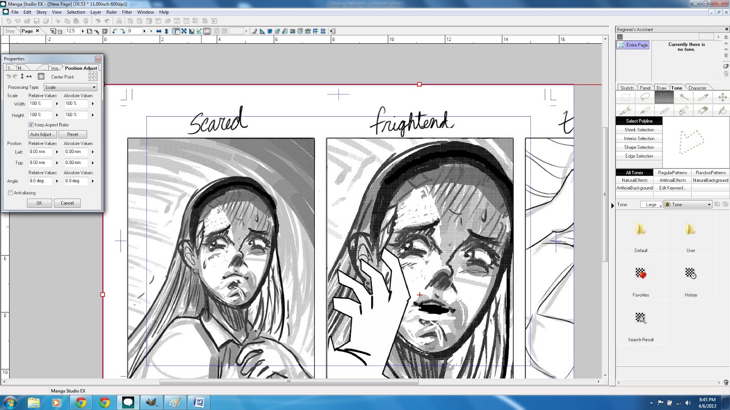The image size is (730, 410).
Task: Select the Pen nib tool
Action: point(626,110)
